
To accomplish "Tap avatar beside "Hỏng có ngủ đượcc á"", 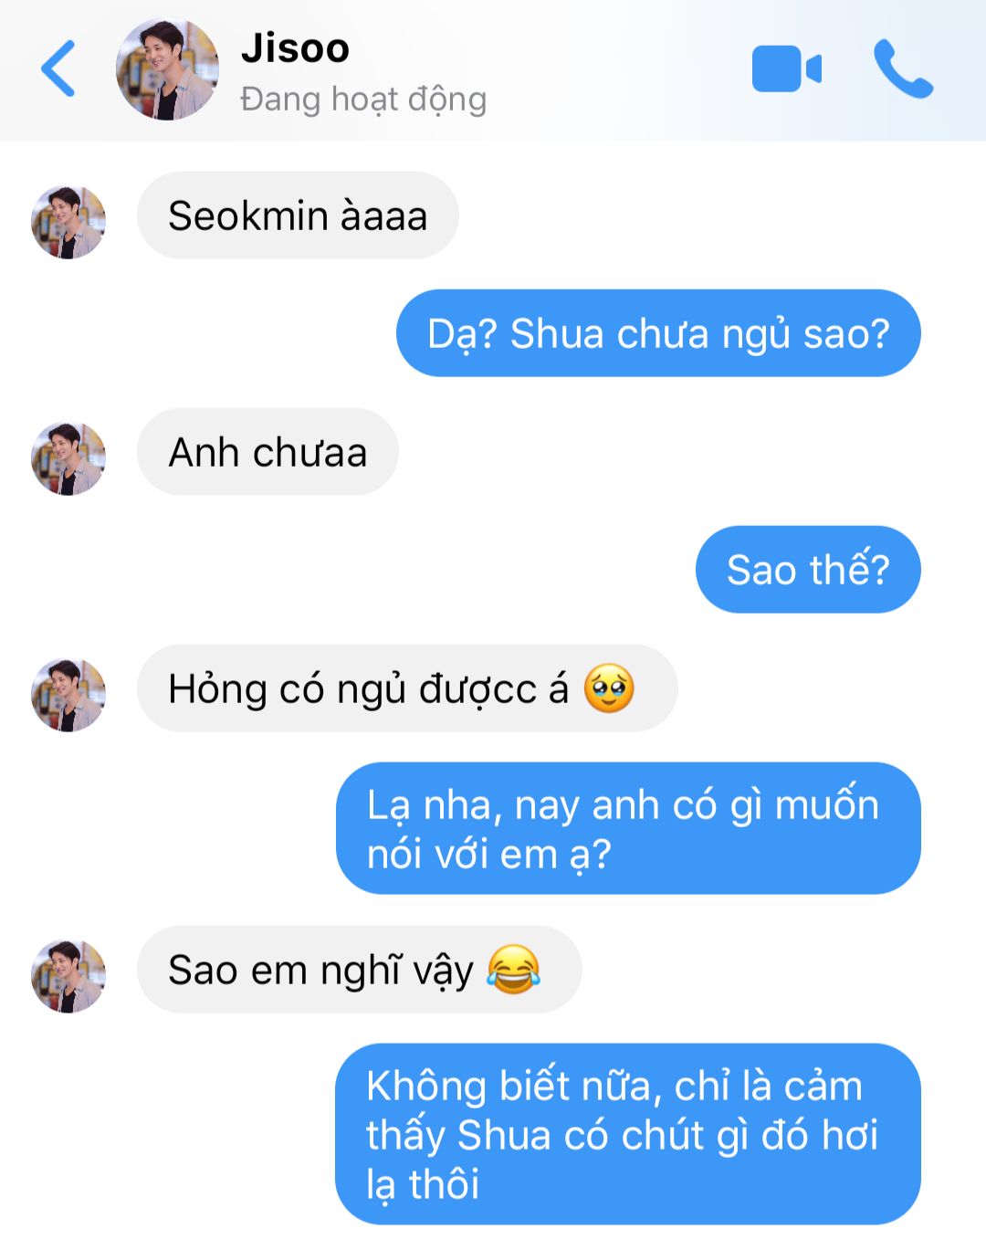I will point(68,695).
